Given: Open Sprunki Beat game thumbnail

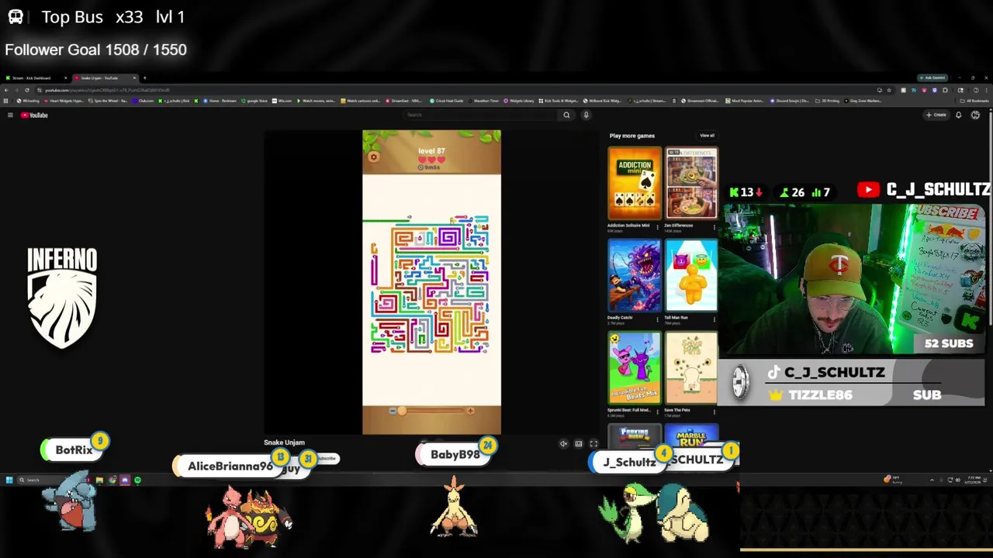Looking at the screenshot, I should click(x=635, y=368).
